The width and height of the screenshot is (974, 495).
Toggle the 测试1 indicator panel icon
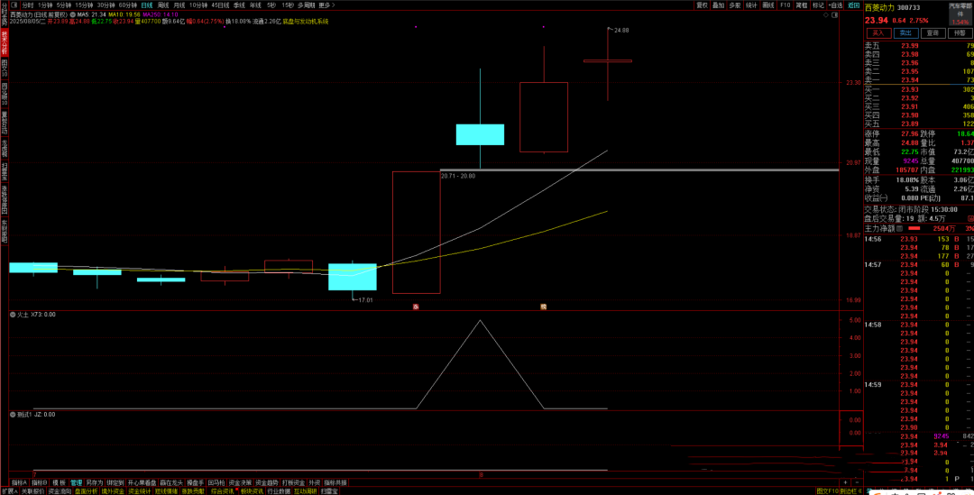(x=13, y=414)
